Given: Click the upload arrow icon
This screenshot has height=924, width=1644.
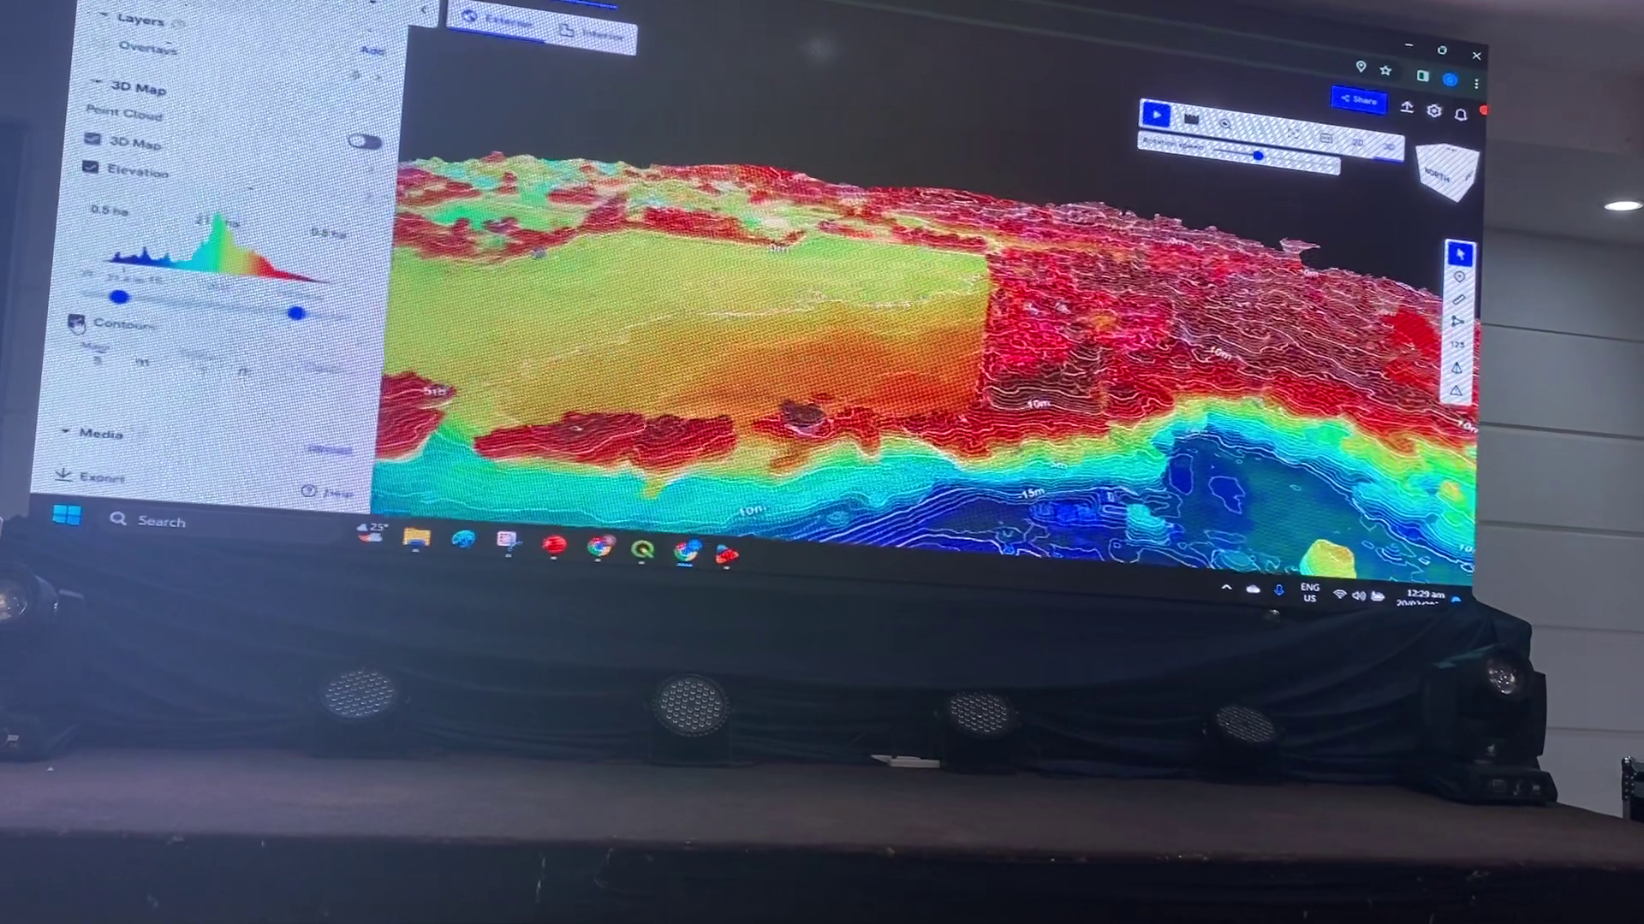Looking at the screenshot, I should (x=1407, y=108).
